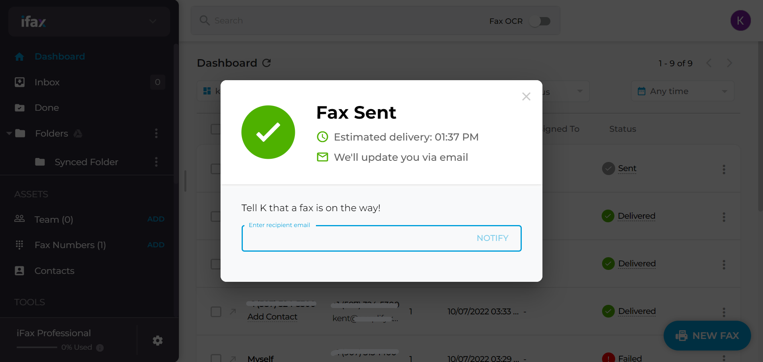Refresh the Dashboard list
Screen dimensions: 763x362
click(x=267, y=63)
